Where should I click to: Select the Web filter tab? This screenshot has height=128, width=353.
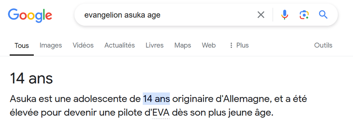[209, 45]
